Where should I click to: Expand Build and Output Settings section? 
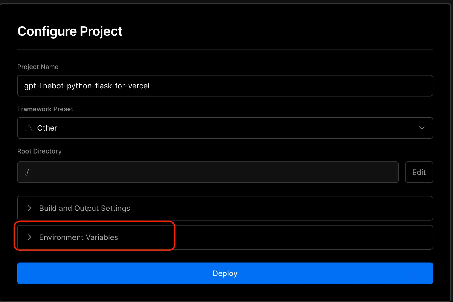(x=225, y=208)
